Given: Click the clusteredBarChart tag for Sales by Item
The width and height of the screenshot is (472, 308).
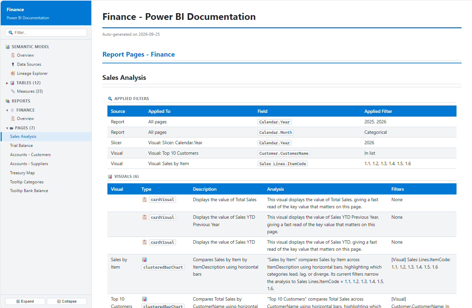Looking at the screenshot, I should click(163, 267).
